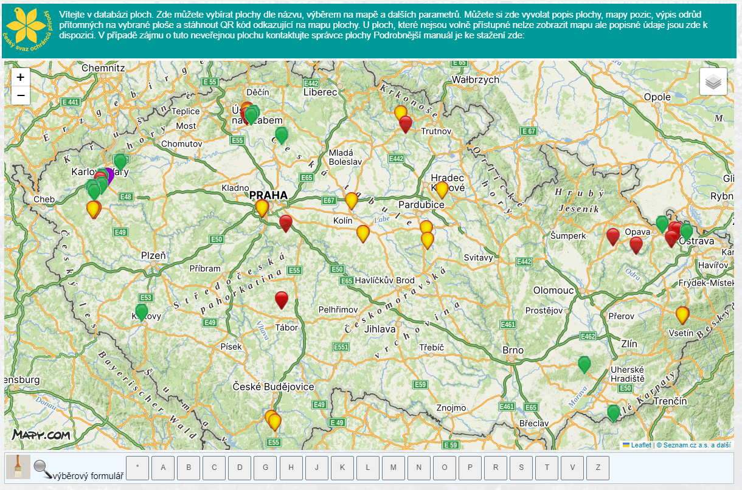Select the yellow marker on Praha
Screen dimensions: 742x490
click(x=262, y=207)
